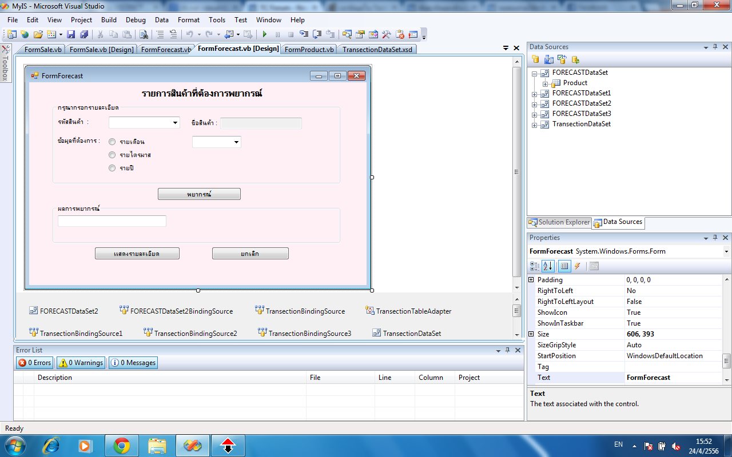
Task: Select the รายไตรมาส radio button
Action: 112,155
